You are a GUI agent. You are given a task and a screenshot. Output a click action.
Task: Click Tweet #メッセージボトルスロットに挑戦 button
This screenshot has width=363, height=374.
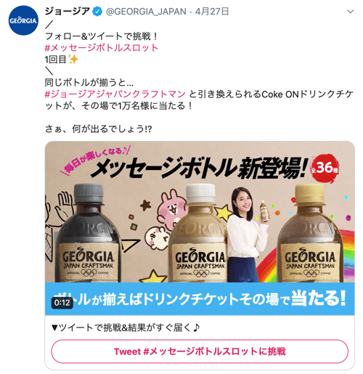(x=200, y=351)
